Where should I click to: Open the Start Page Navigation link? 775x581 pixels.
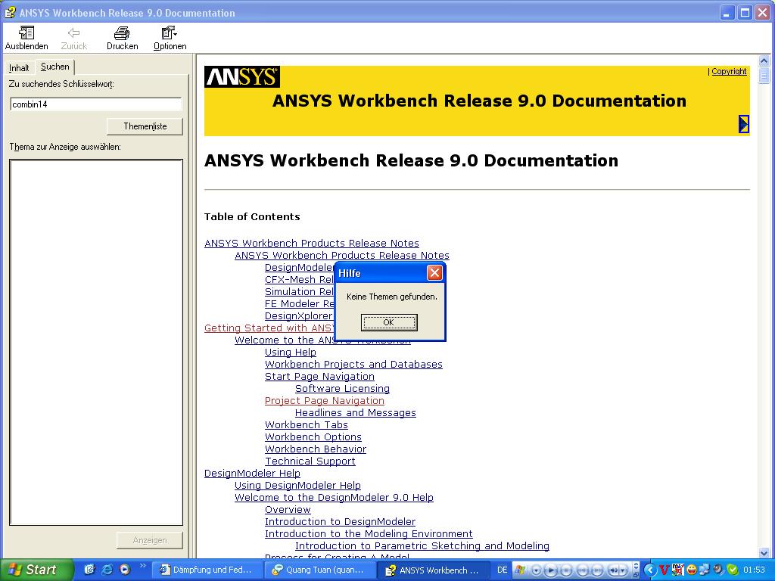tap(320, 377)
